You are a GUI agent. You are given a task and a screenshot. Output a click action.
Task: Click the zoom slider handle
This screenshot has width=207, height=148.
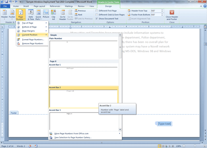[x=195, y=146]
